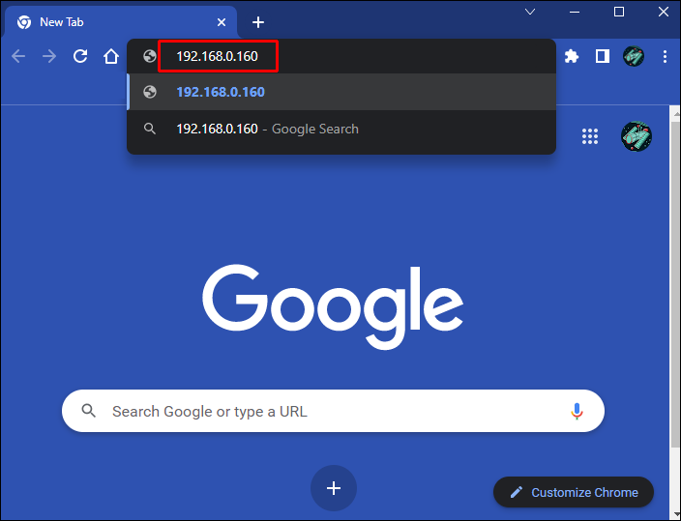The image size is (681, 521).
Task: Click the magnifier icon in the search box
Action: 89,411
